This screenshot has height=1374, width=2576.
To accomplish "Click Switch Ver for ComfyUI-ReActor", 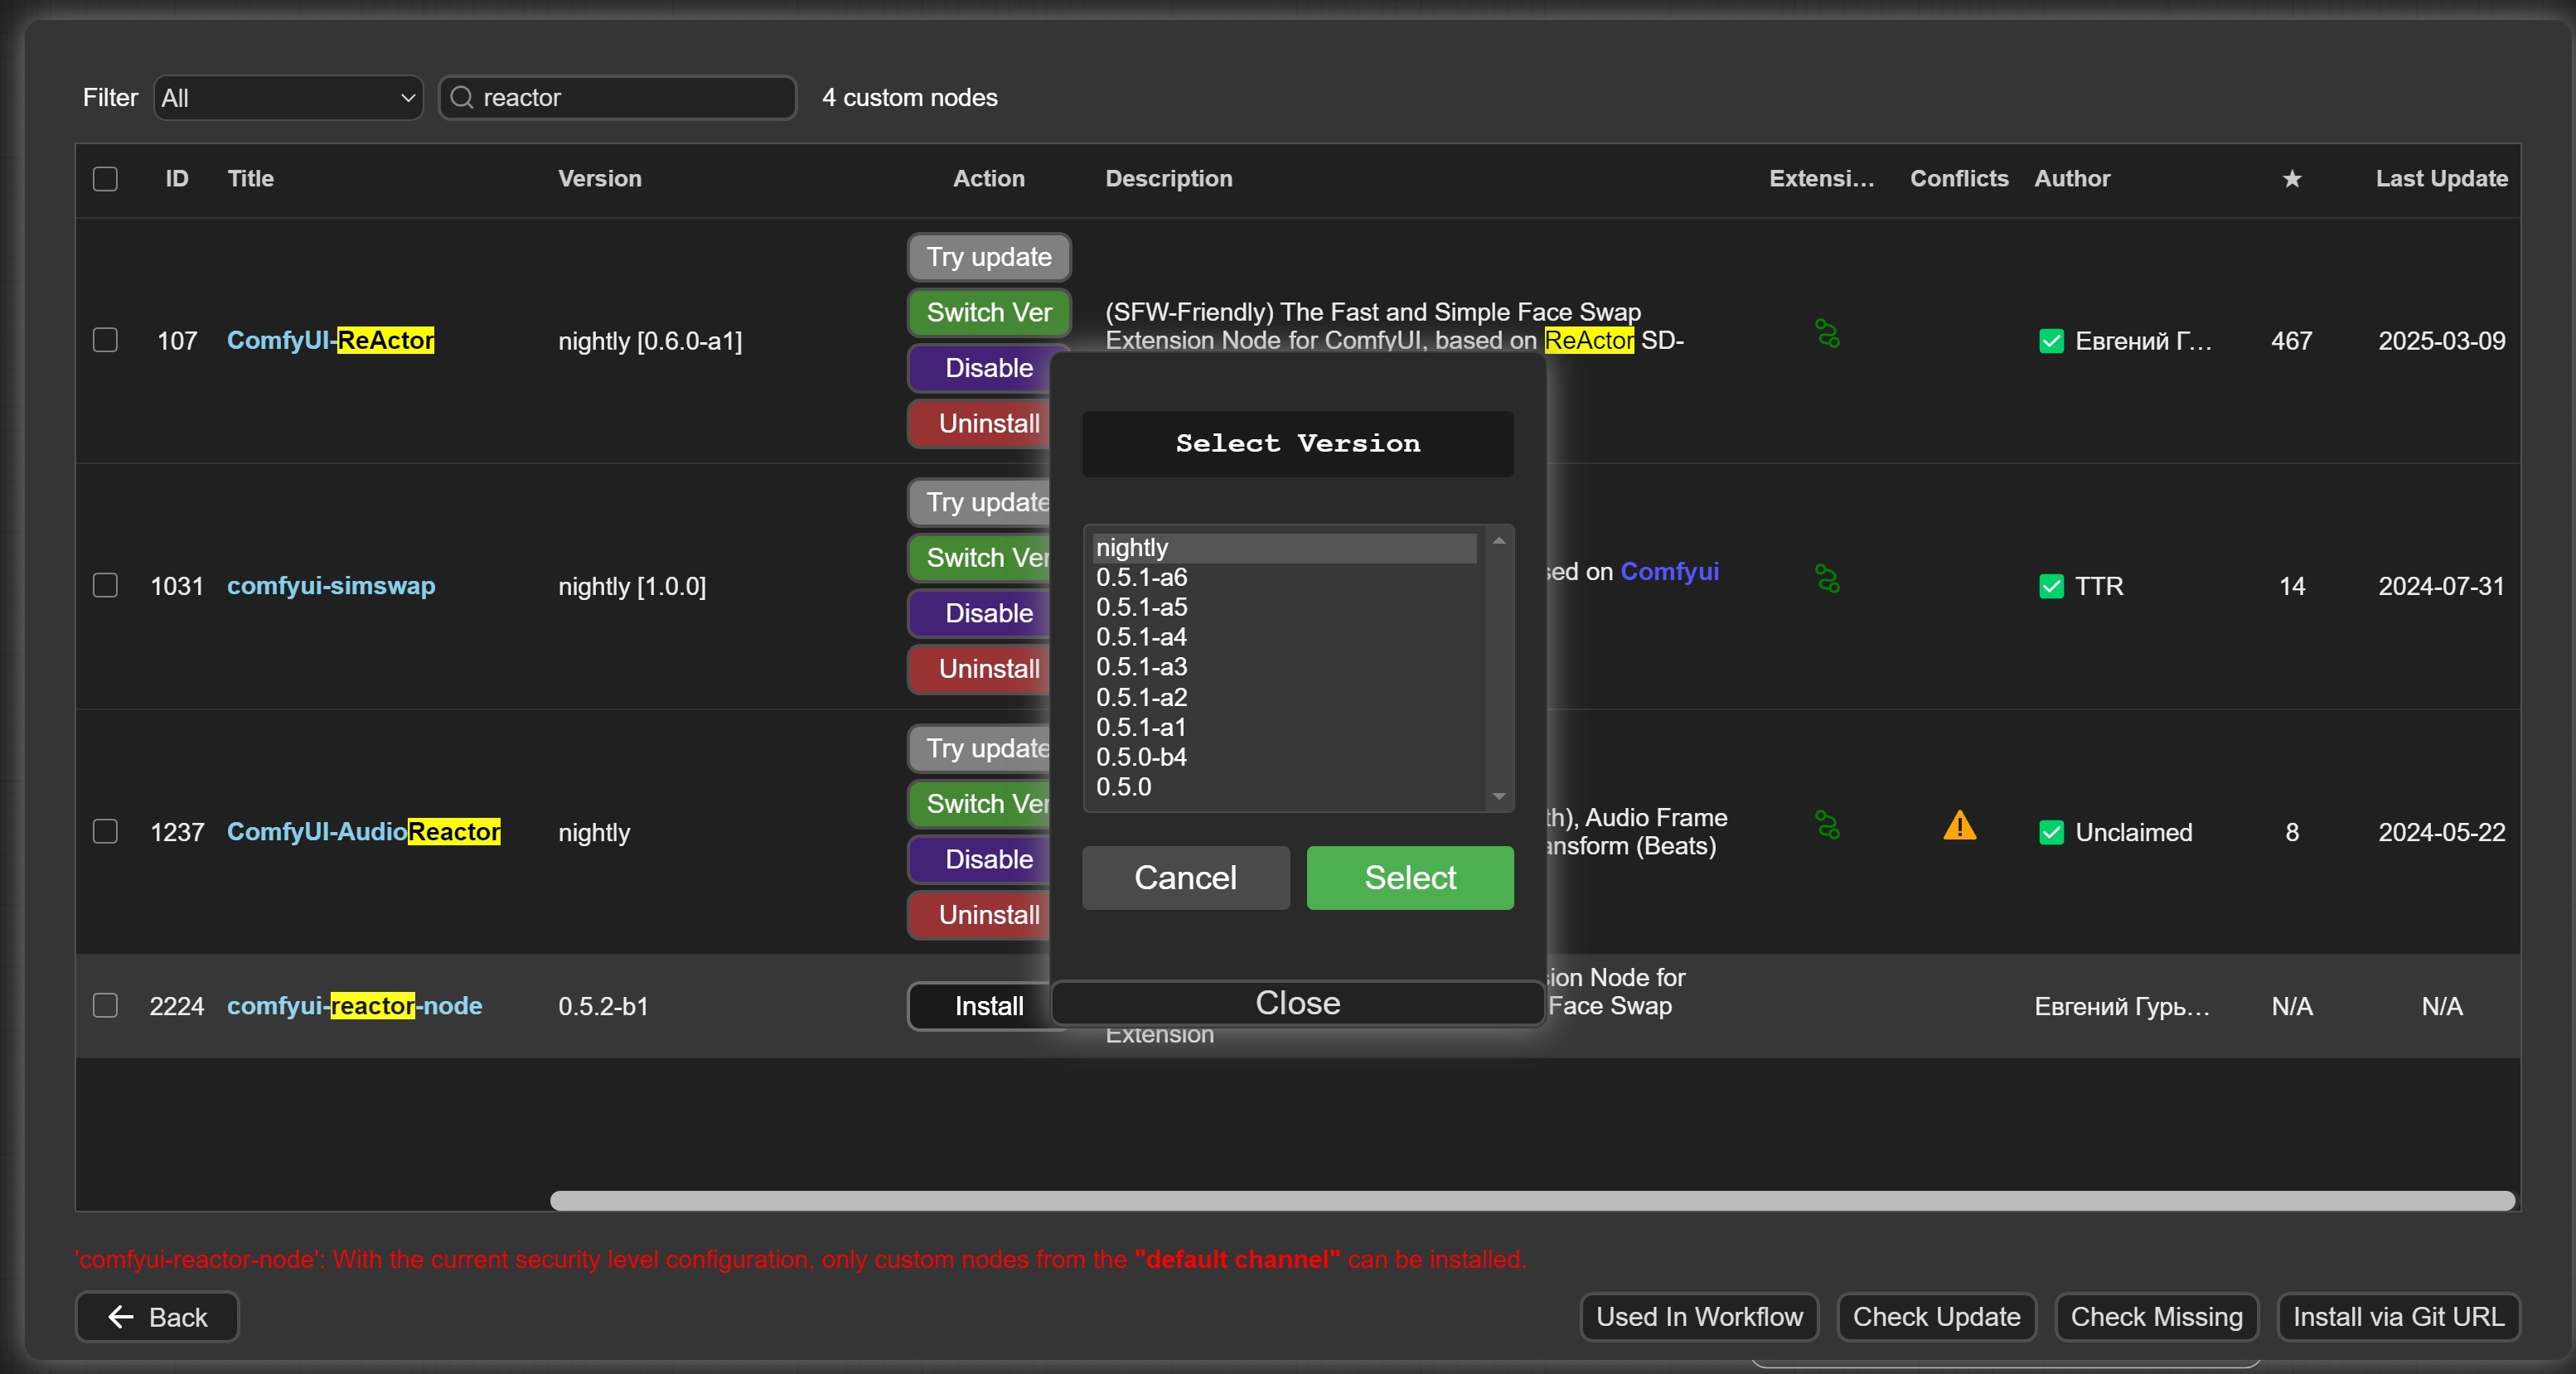I will point(989,312).
